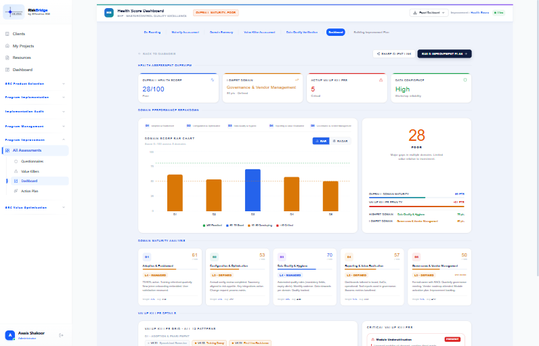Click the page vertical scrollbar
The height and width of the screenshot is (346, 539).
click(537, 137)
